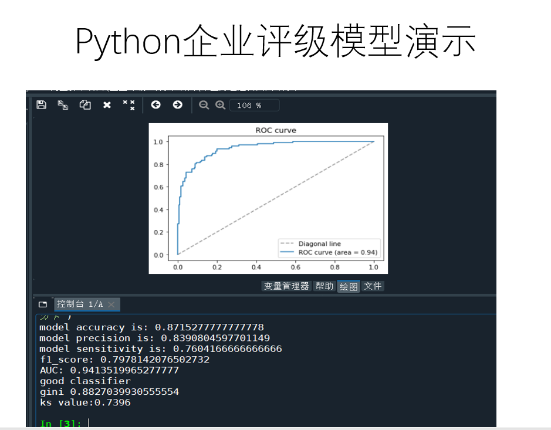Image resolution: width=551 pixels, height=430 pixels.
Task: Click the 'AUC: 0.9413519965277777' line
Action: [109, 370]
